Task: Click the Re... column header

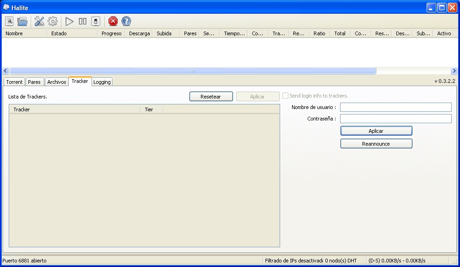Action: [x=299, y=33]
